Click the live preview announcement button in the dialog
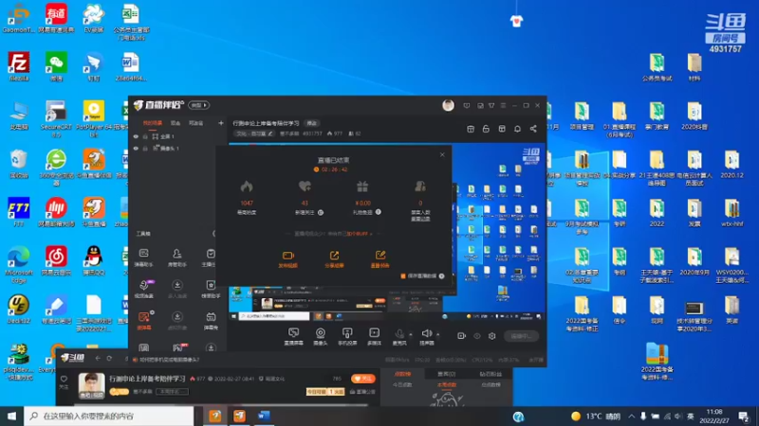759x426 pixels. (380, 259)
